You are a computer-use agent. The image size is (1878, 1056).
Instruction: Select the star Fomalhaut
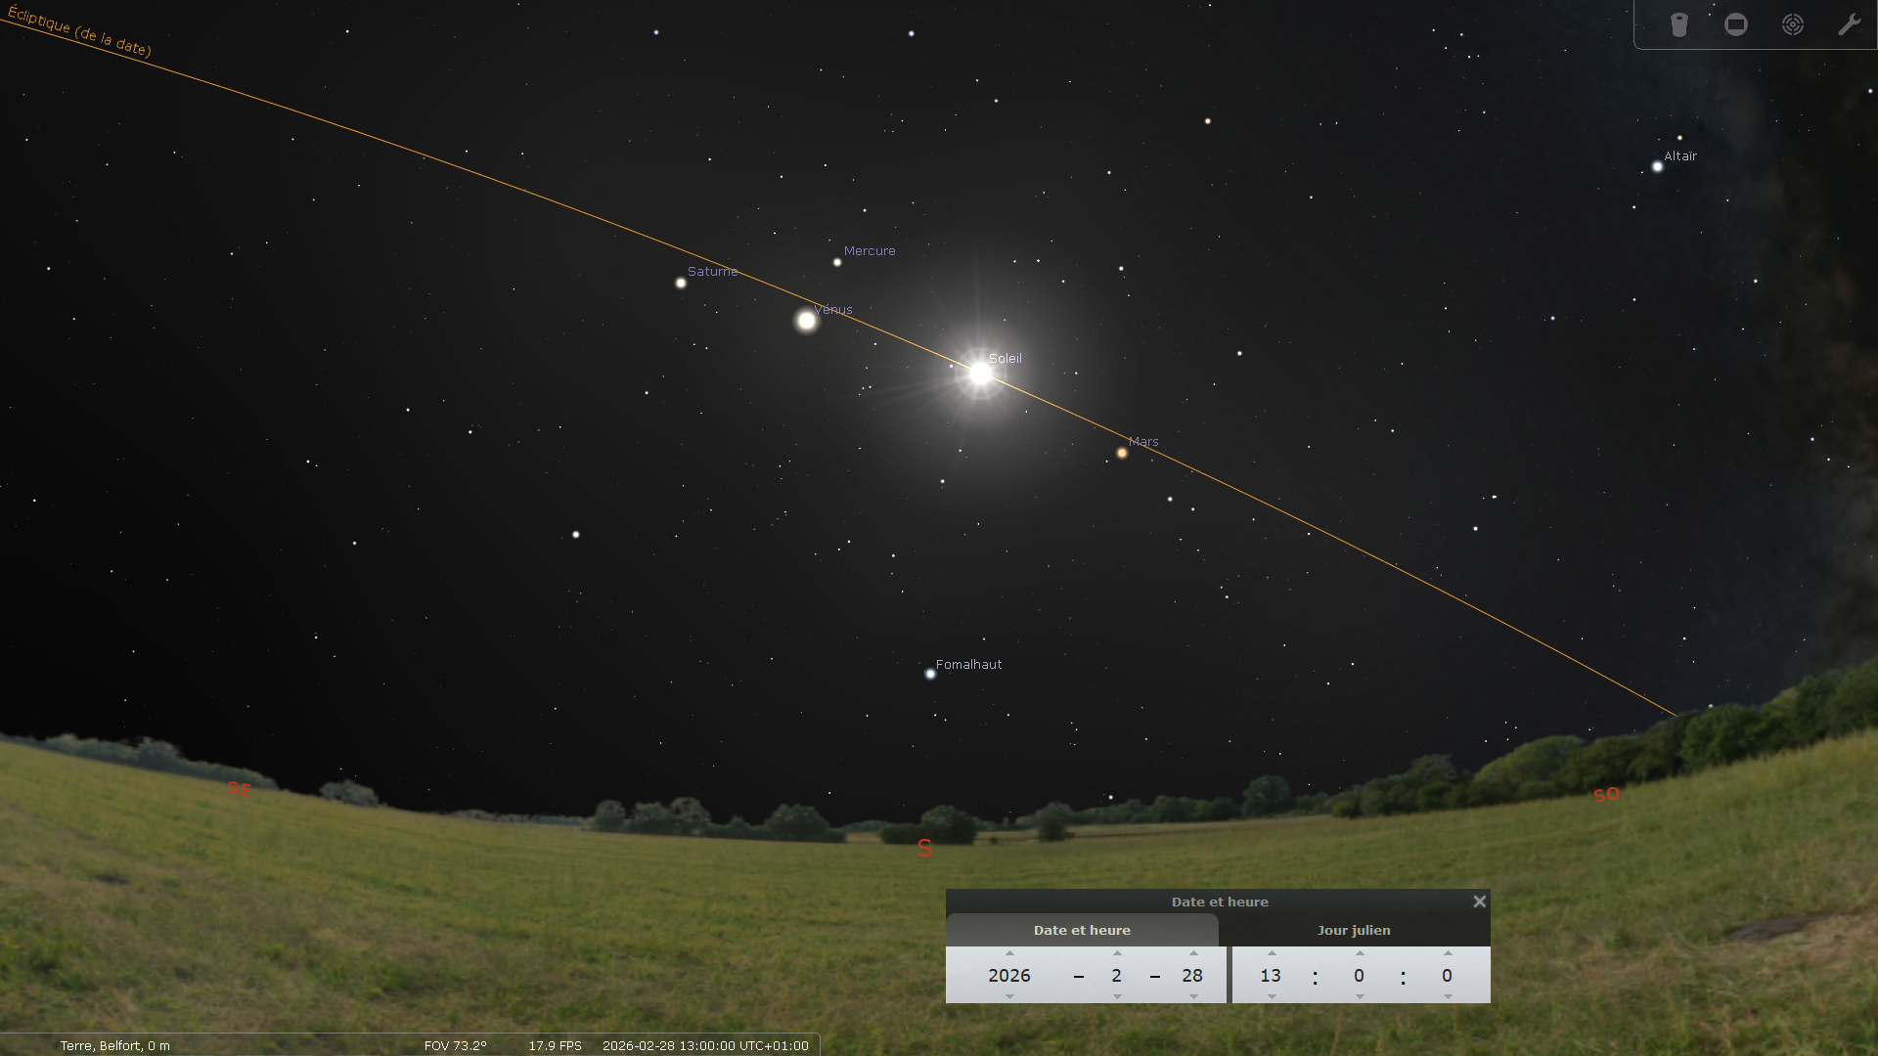(930, 674)
